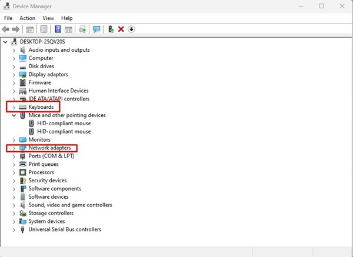Click the Update driver toolbar icon
353x257 pixels.
[82, 29]
